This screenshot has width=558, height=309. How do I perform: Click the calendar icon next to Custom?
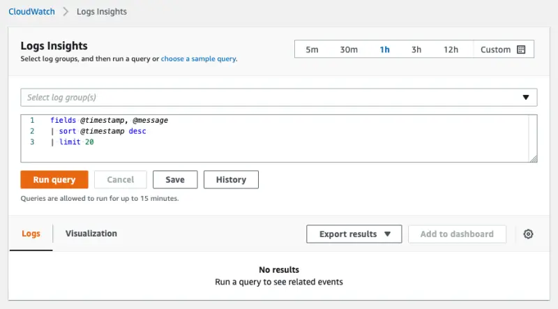(521, 50)
